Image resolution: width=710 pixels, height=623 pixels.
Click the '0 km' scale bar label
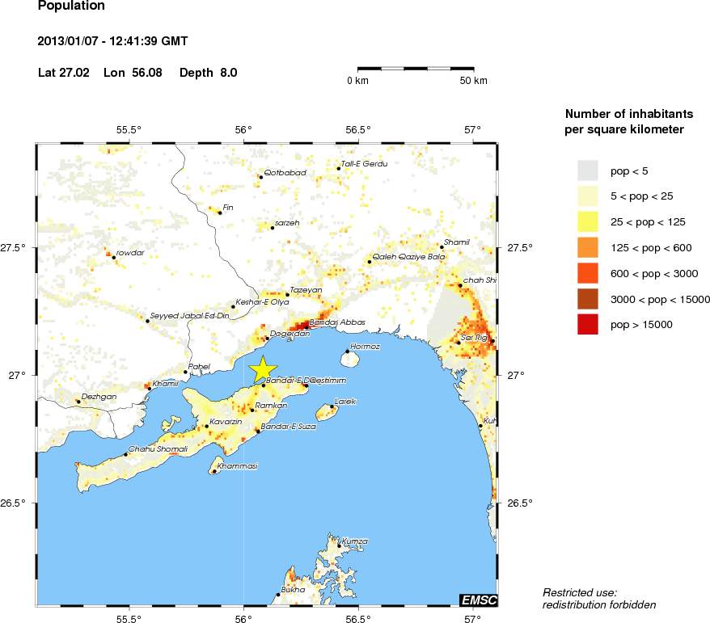pos(357,81)
